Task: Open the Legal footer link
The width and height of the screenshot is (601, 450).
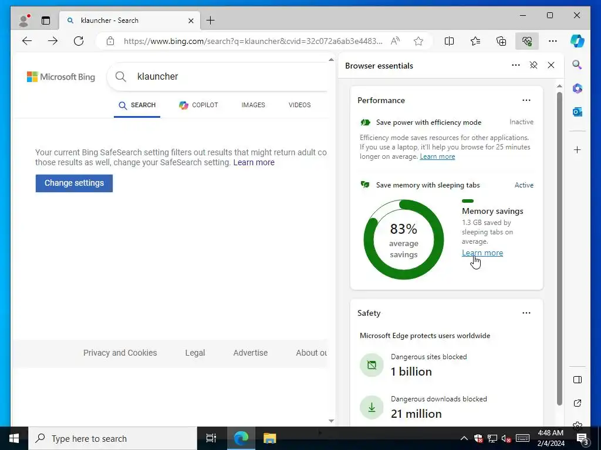Action: (195, 353)
